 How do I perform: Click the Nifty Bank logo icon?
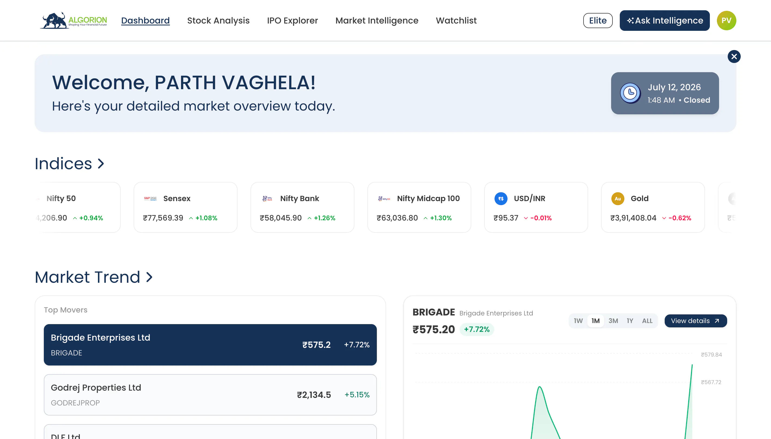point(267,198)
